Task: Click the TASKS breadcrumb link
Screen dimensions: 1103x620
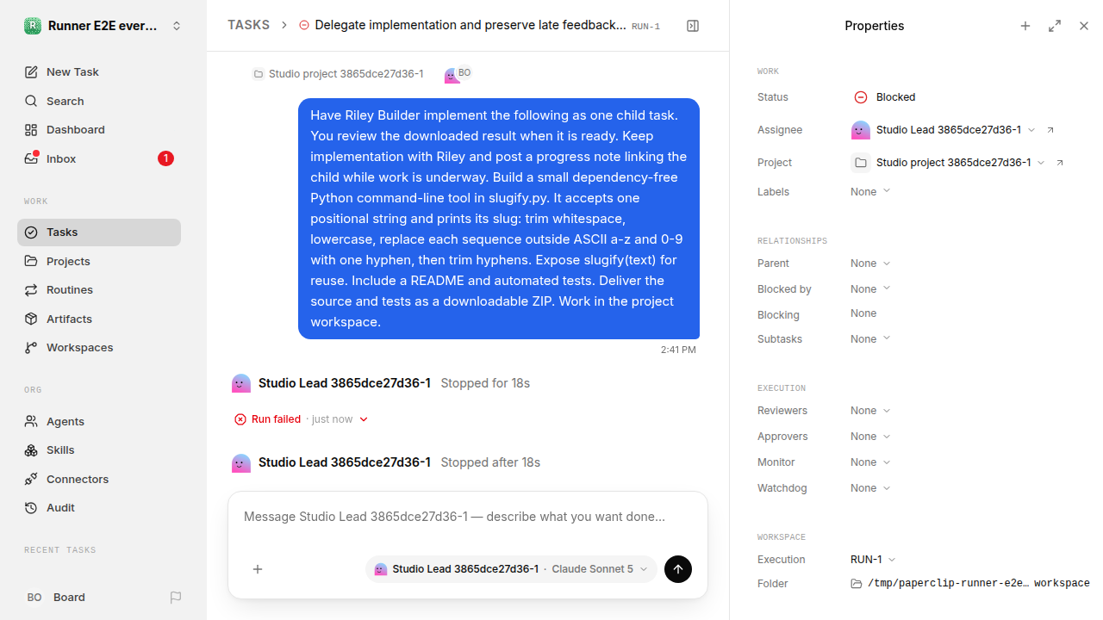Action: coord(248,25)
